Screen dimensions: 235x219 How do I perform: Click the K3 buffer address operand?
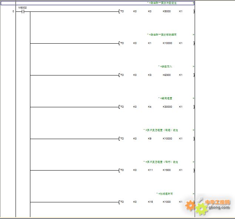150,75
